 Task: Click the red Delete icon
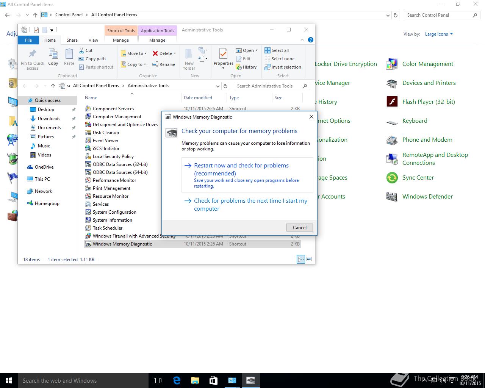pos(155,53)
